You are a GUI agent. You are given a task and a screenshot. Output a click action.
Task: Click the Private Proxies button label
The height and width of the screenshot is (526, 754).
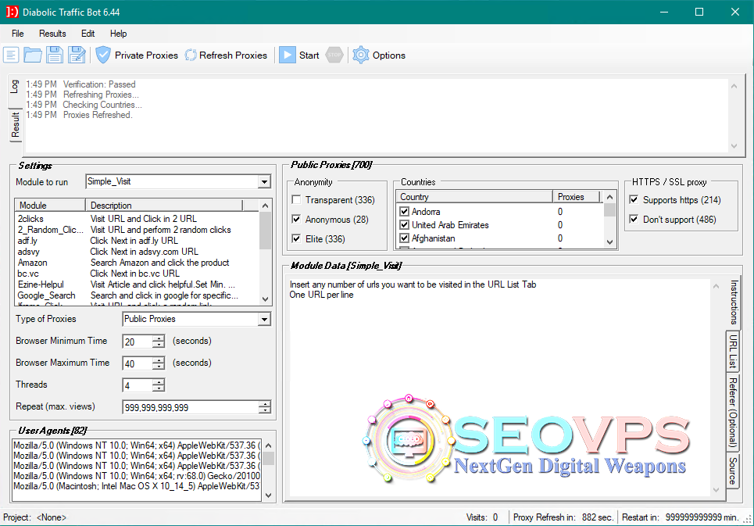coord(146,55)
